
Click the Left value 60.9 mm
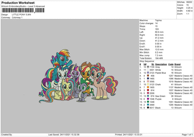pos(159,32)
